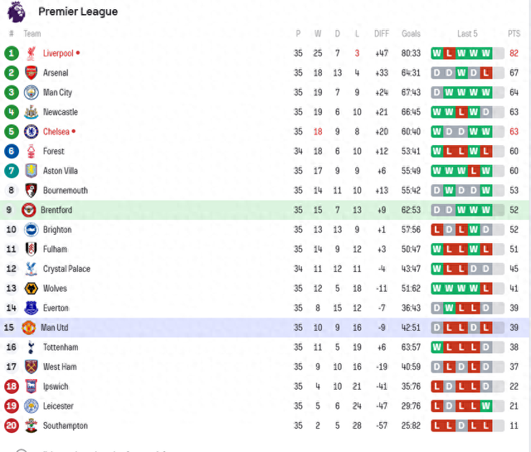Click the DIFF column header
Viewport: 531px width, 452px height.
(382, 33)
